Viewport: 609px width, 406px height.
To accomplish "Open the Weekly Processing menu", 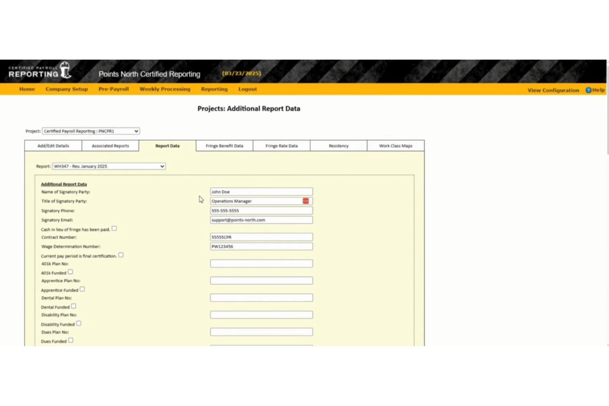I will (165, 89).
